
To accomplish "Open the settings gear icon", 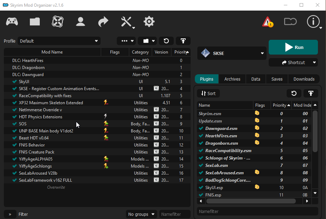I will pos(149,21).
